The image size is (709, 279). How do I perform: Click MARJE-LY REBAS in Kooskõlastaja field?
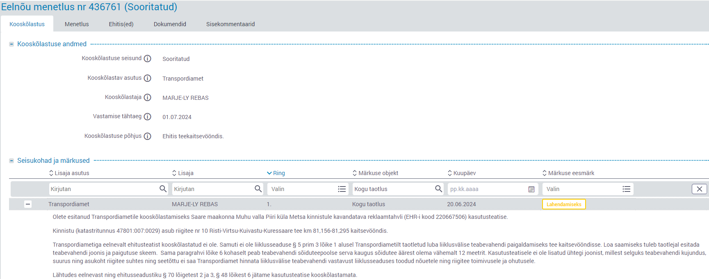tap(185, 98)
